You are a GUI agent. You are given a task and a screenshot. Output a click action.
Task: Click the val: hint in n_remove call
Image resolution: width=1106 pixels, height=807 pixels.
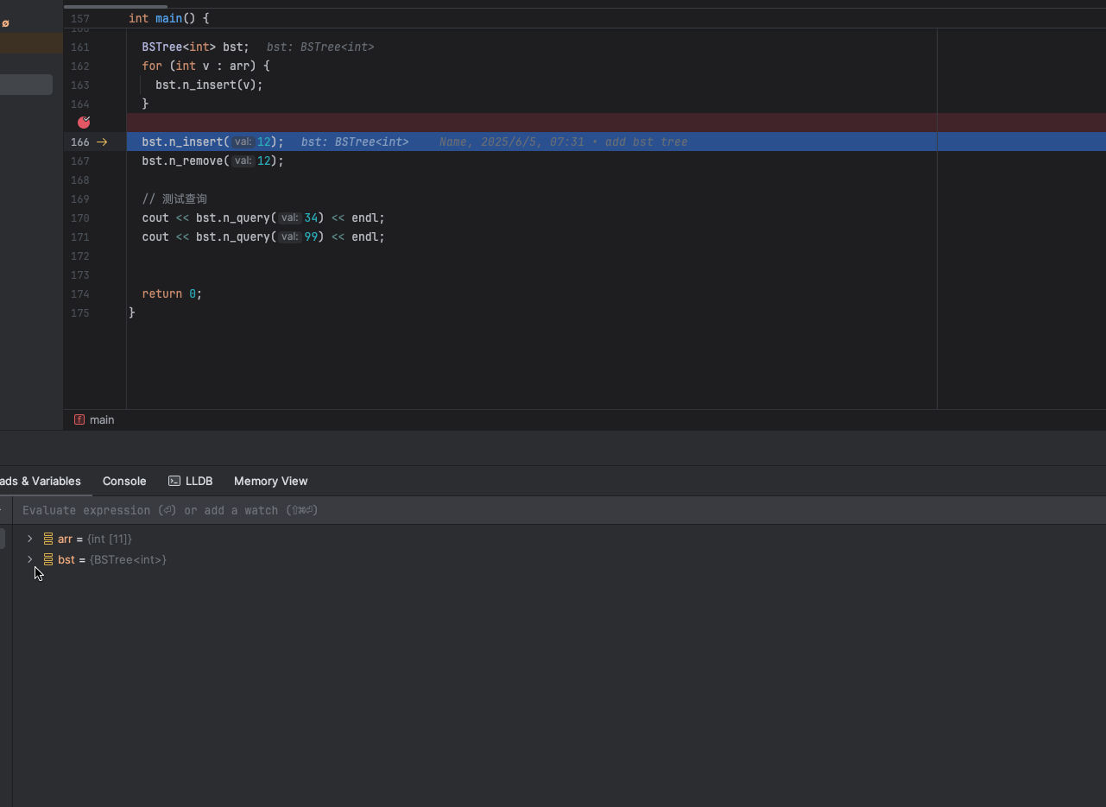point(243,161)
